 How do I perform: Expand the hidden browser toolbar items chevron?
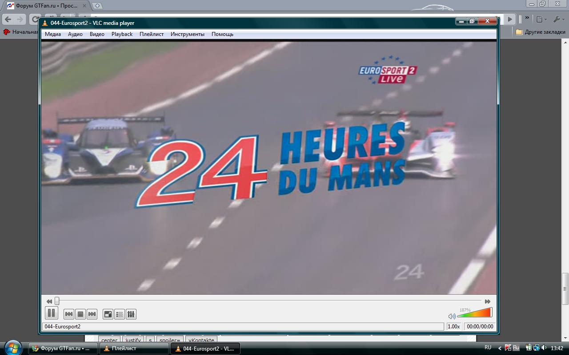527,18
